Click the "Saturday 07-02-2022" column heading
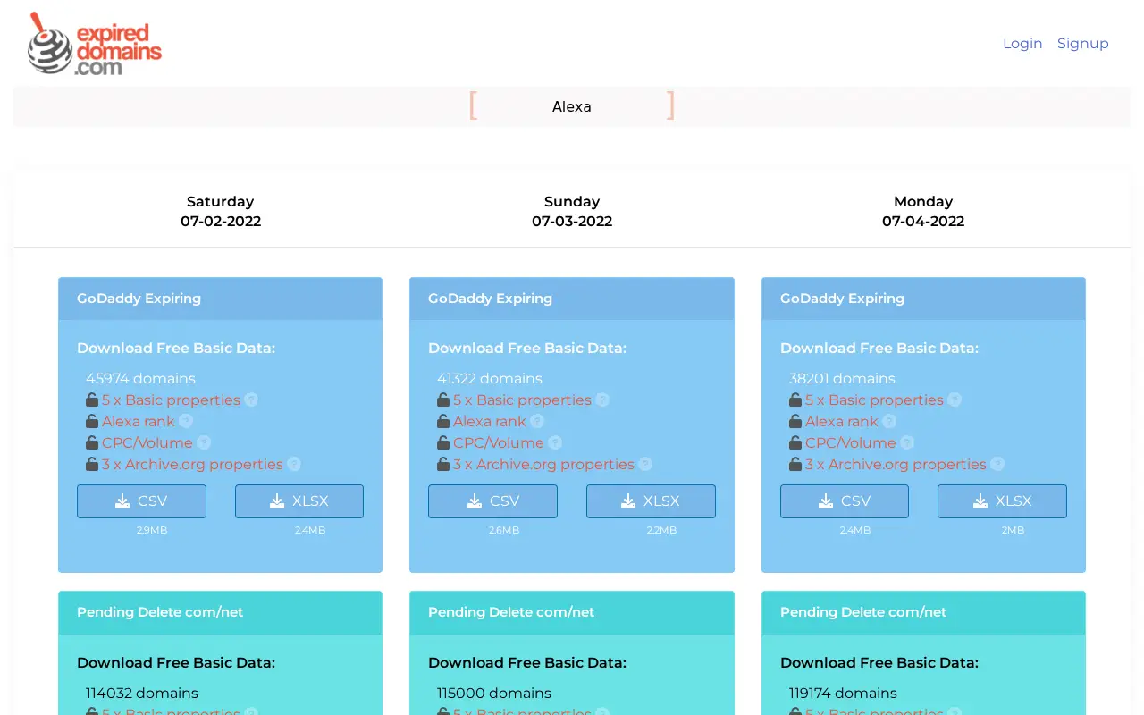 [221, 212]
